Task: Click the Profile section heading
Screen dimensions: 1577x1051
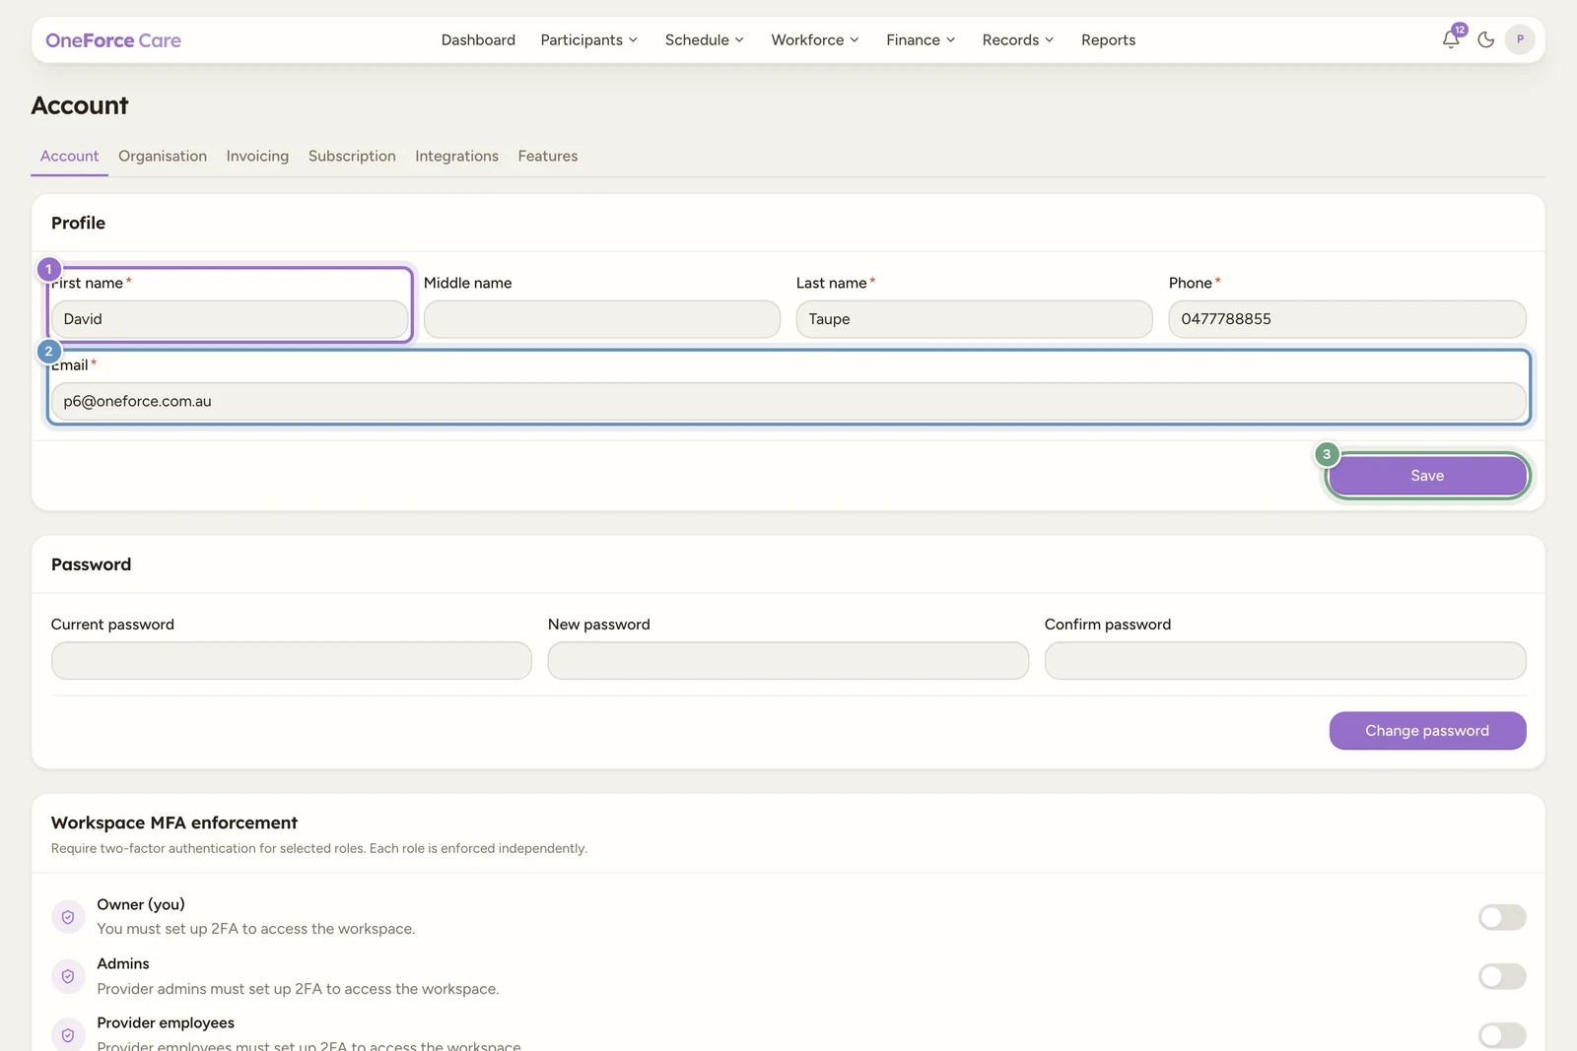Action: pos(78,223)
